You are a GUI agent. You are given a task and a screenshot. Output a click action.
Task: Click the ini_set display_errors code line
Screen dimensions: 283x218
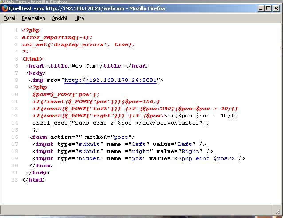[78, 44]
